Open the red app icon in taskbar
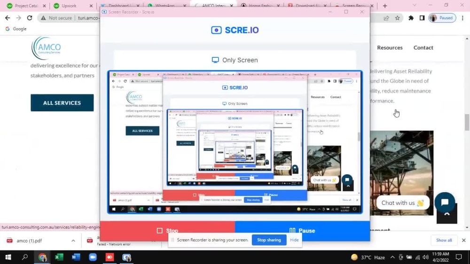The width and height of the screenshot is (470, 264). (x=110, y=257)
